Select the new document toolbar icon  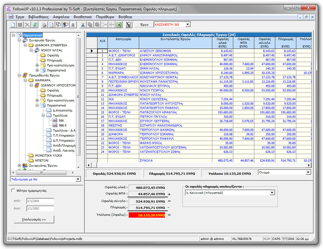pyautogui.click(x=12, y=24)
